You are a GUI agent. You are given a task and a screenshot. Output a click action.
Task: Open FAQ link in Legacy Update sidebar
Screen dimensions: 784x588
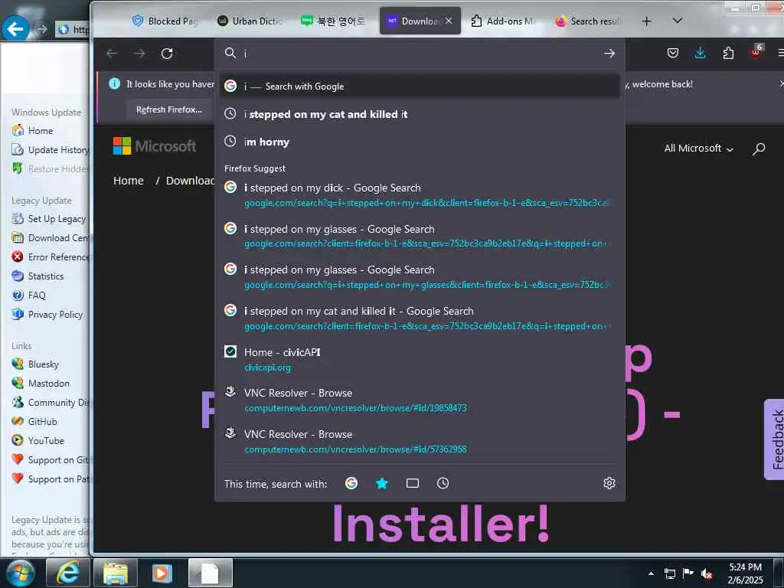pos(37,295)
